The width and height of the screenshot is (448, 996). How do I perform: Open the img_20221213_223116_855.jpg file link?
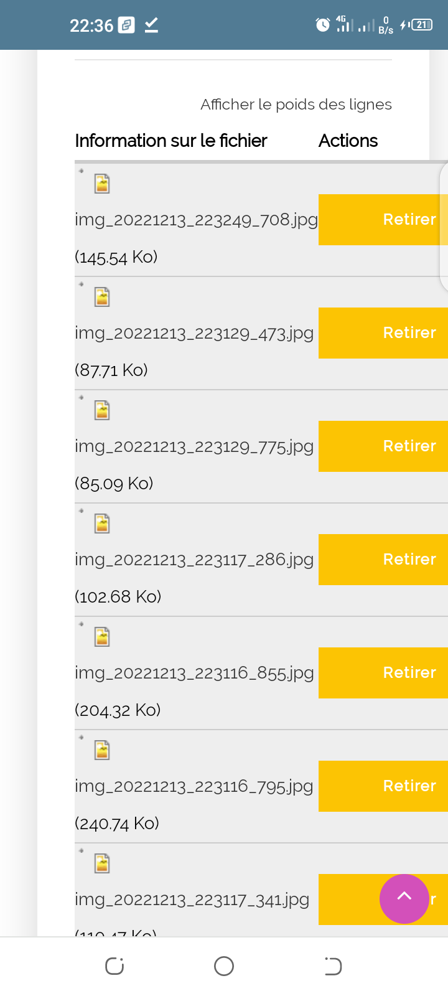[x=194, y=674]
